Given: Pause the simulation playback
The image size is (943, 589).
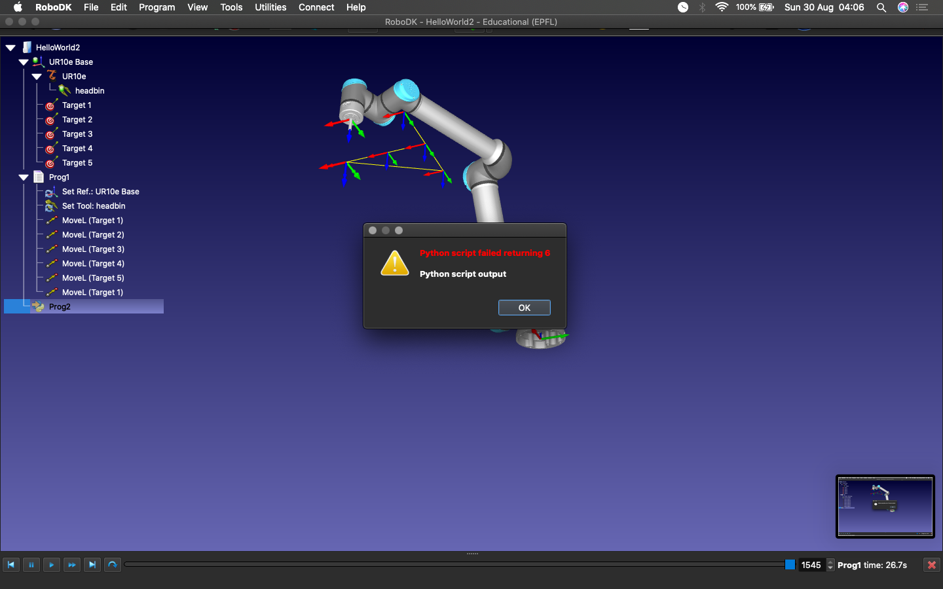Looking at the screenshot, I should pyautogui.click(x=31, y=565).
